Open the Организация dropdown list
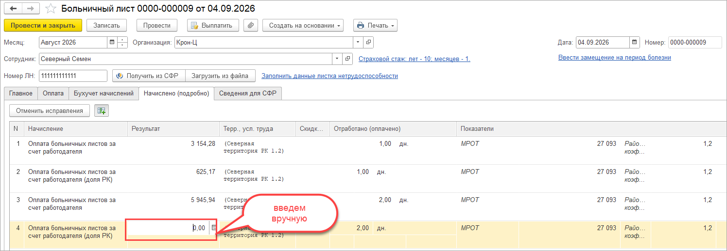 359,42
